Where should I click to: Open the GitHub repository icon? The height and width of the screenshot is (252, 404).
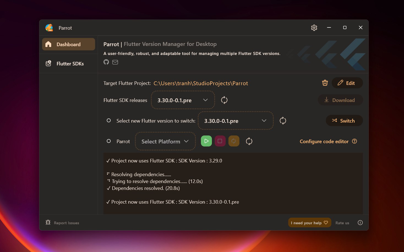[106, 62]
